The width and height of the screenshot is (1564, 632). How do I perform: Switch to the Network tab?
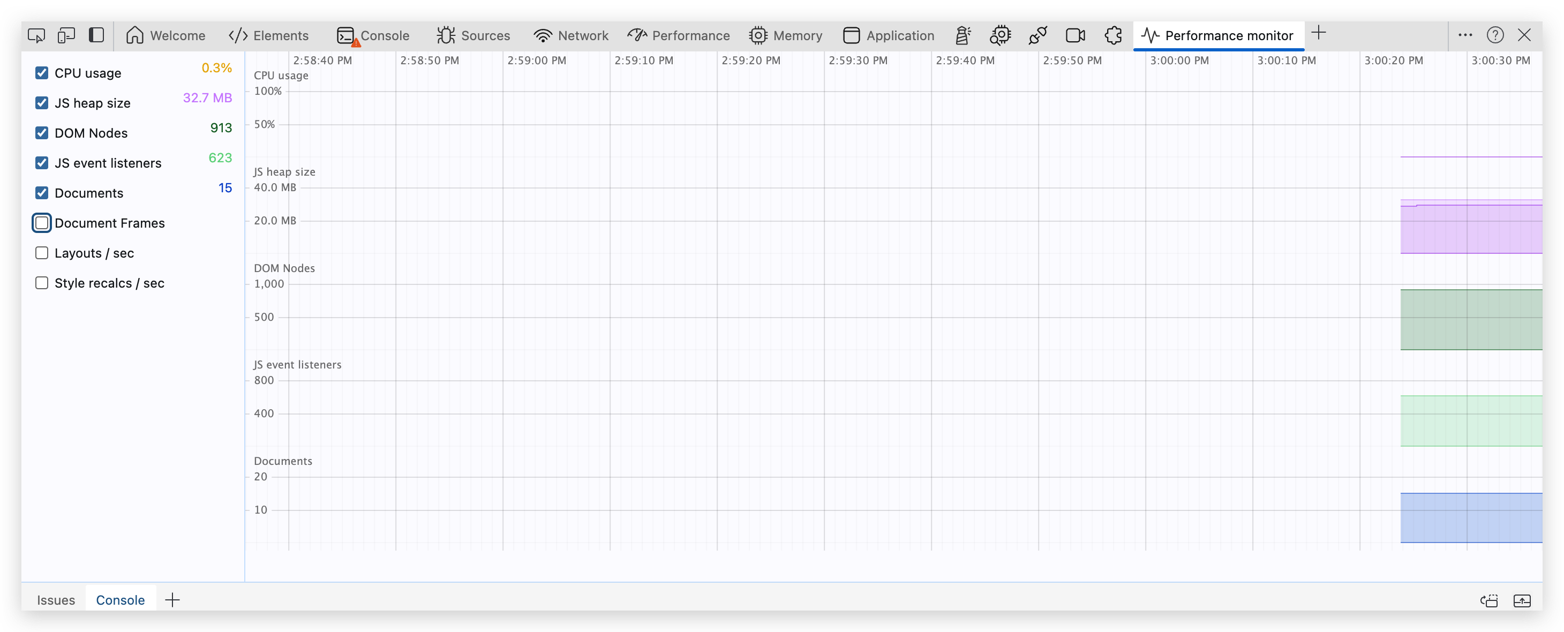pyautogui.click(x=571, y=35)
